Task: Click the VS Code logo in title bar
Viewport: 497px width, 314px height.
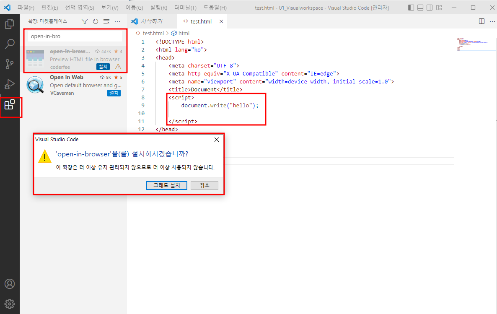Action: click(x=7, y=8)
